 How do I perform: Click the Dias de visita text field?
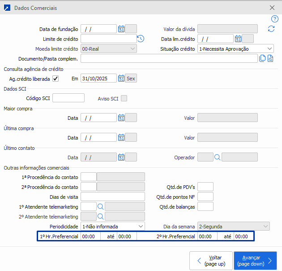coord(113,197)
